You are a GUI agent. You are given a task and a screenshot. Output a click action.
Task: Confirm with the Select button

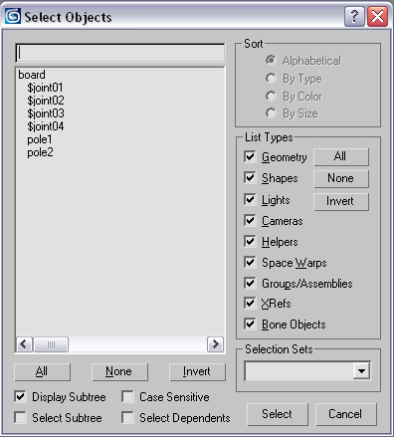click(278, 414)
